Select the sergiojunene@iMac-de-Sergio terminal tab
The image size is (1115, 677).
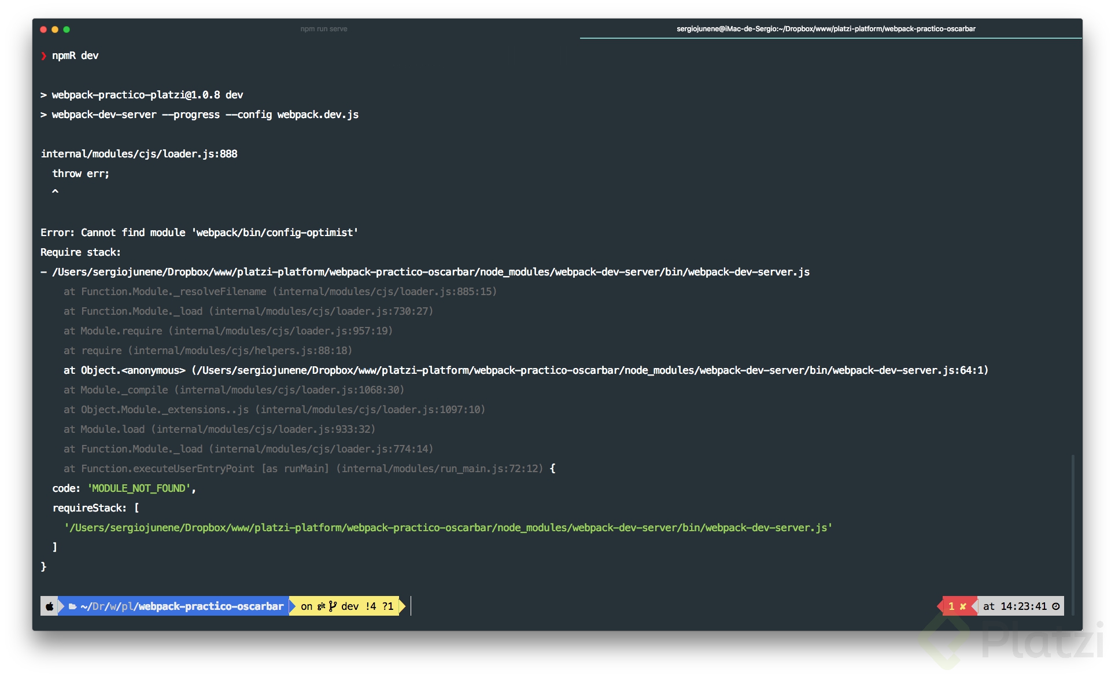coord(826,29)
